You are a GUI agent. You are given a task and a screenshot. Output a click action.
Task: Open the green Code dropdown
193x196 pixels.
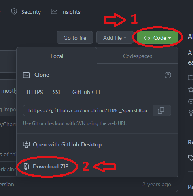(157, 38)
